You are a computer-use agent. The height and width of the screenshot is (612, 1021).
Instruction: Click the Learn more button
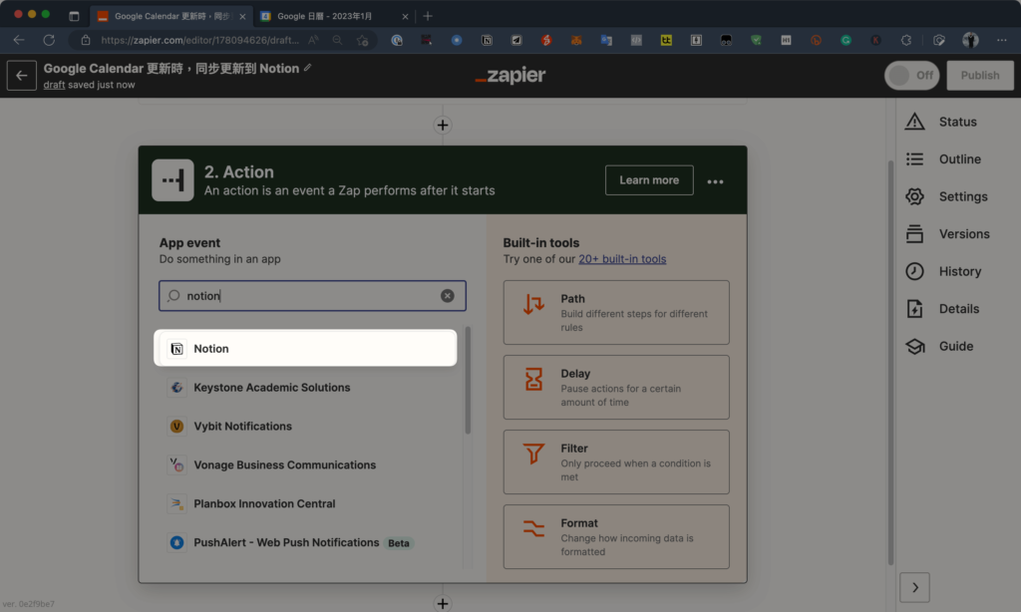click(649, 180)
